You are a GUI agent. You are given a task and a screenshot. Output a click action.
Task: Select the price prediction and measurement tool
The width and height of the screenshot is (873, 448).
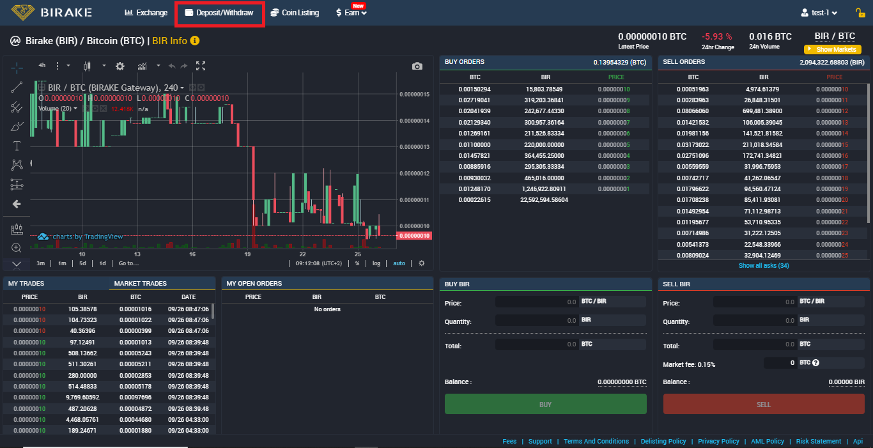click(x=17, y=185)
